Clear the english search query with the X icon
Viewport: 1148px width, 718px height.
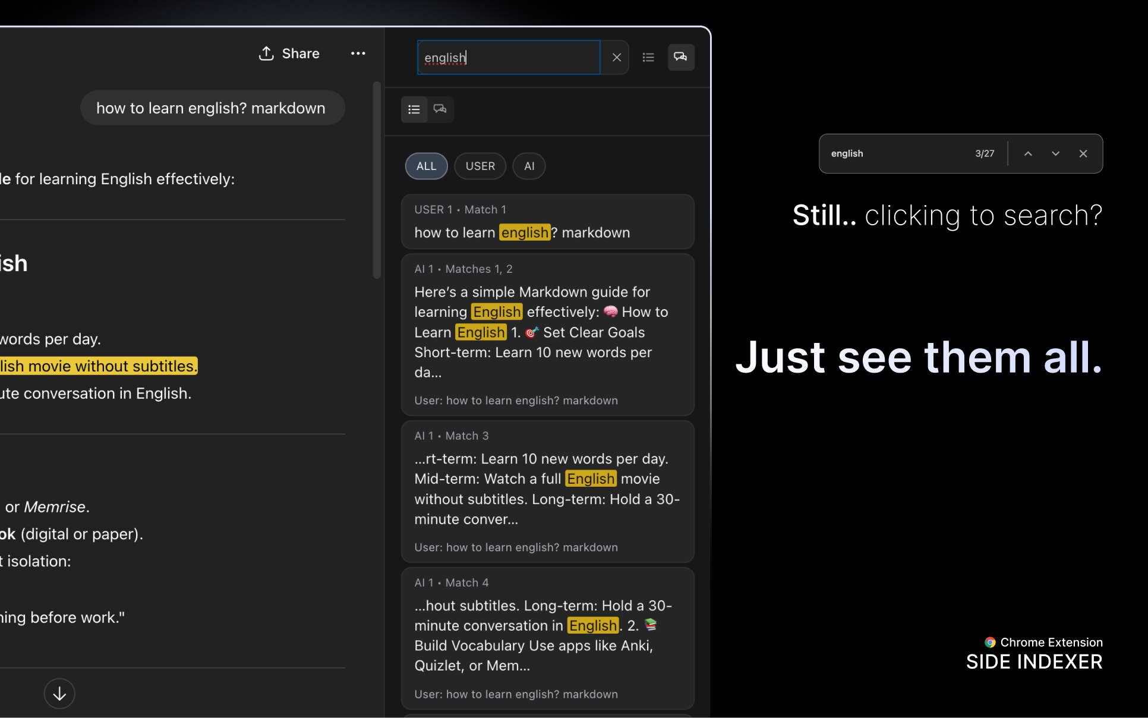(616, 57)
